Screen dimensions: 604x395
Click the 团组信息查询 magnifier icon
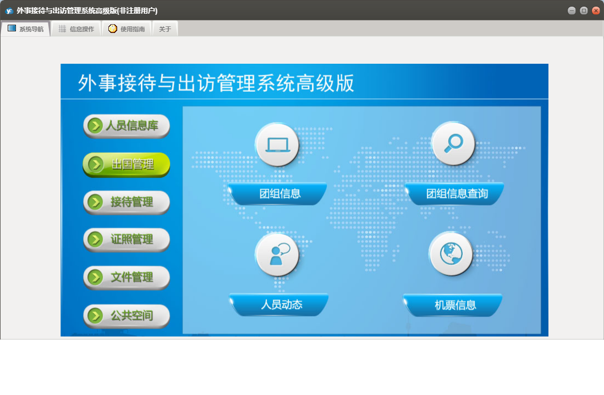point(453,144)
